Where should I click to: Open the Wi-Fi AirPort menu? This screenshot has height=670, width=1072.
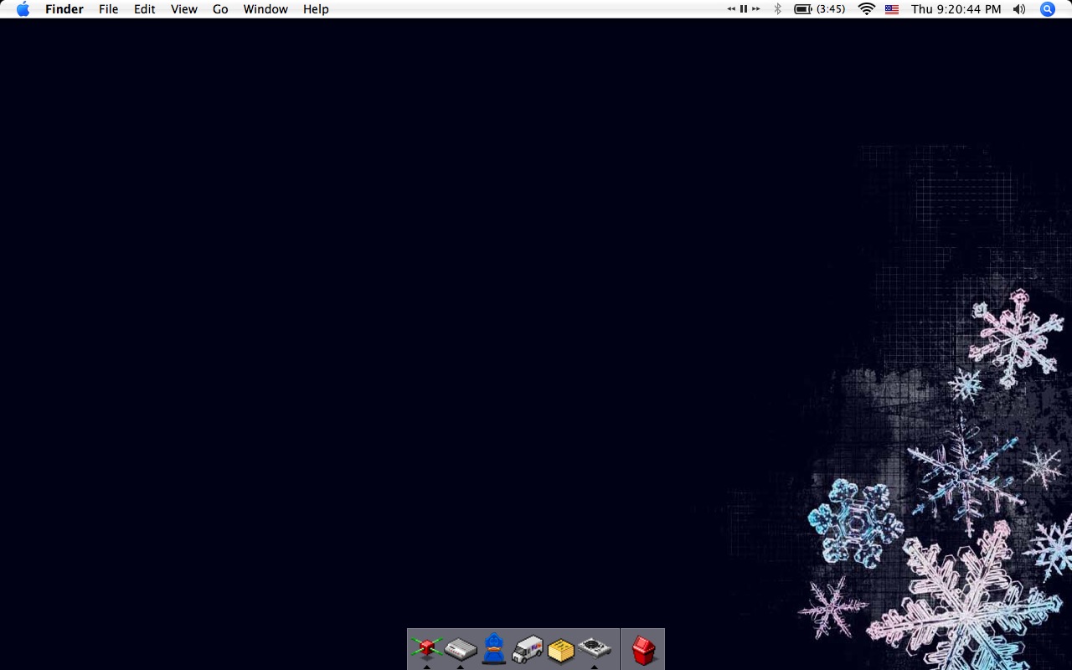pyautogui.click(x=867, y=9)
